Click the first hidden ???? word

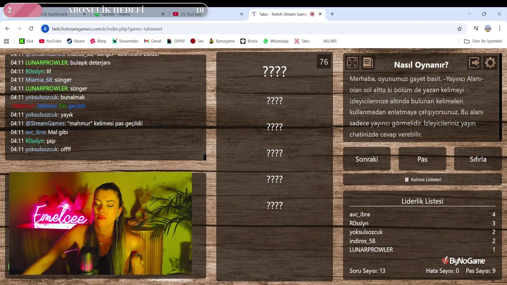[x=274, y=72]
